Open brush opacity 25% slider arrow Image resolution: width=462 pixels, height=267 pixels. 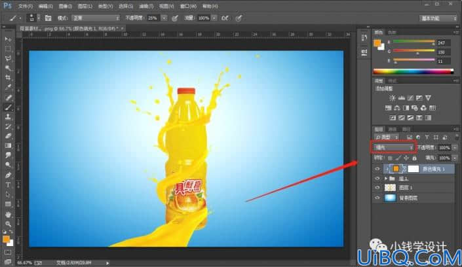pyautogui.click(x=164, y=18)
